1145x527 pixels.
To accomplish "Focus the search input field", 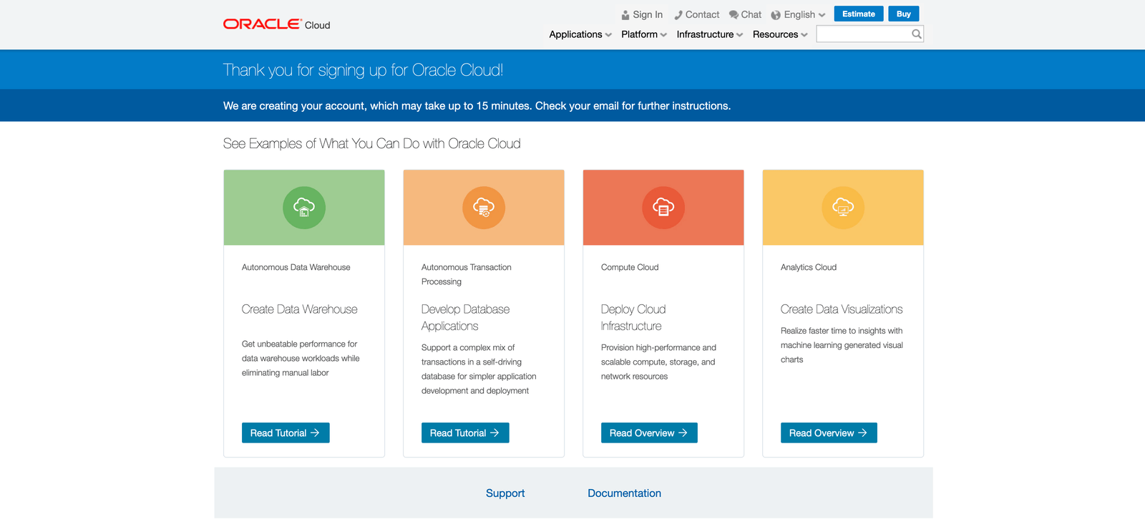I will [863, 34].
